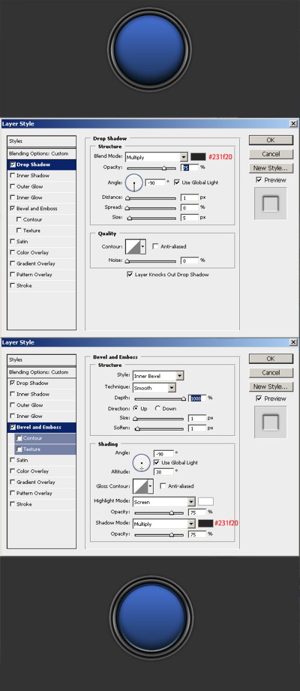Viewport: 300px width, 691px height.
Task: Open the Gloss Contour picker thumbnail
Action: coord(143,486)
